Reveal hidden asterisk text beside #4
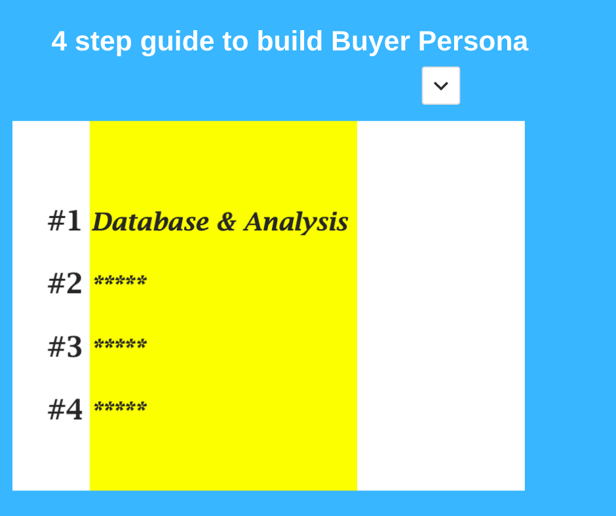616x516 pixels. pyautogui.click(x=120, y=407)
